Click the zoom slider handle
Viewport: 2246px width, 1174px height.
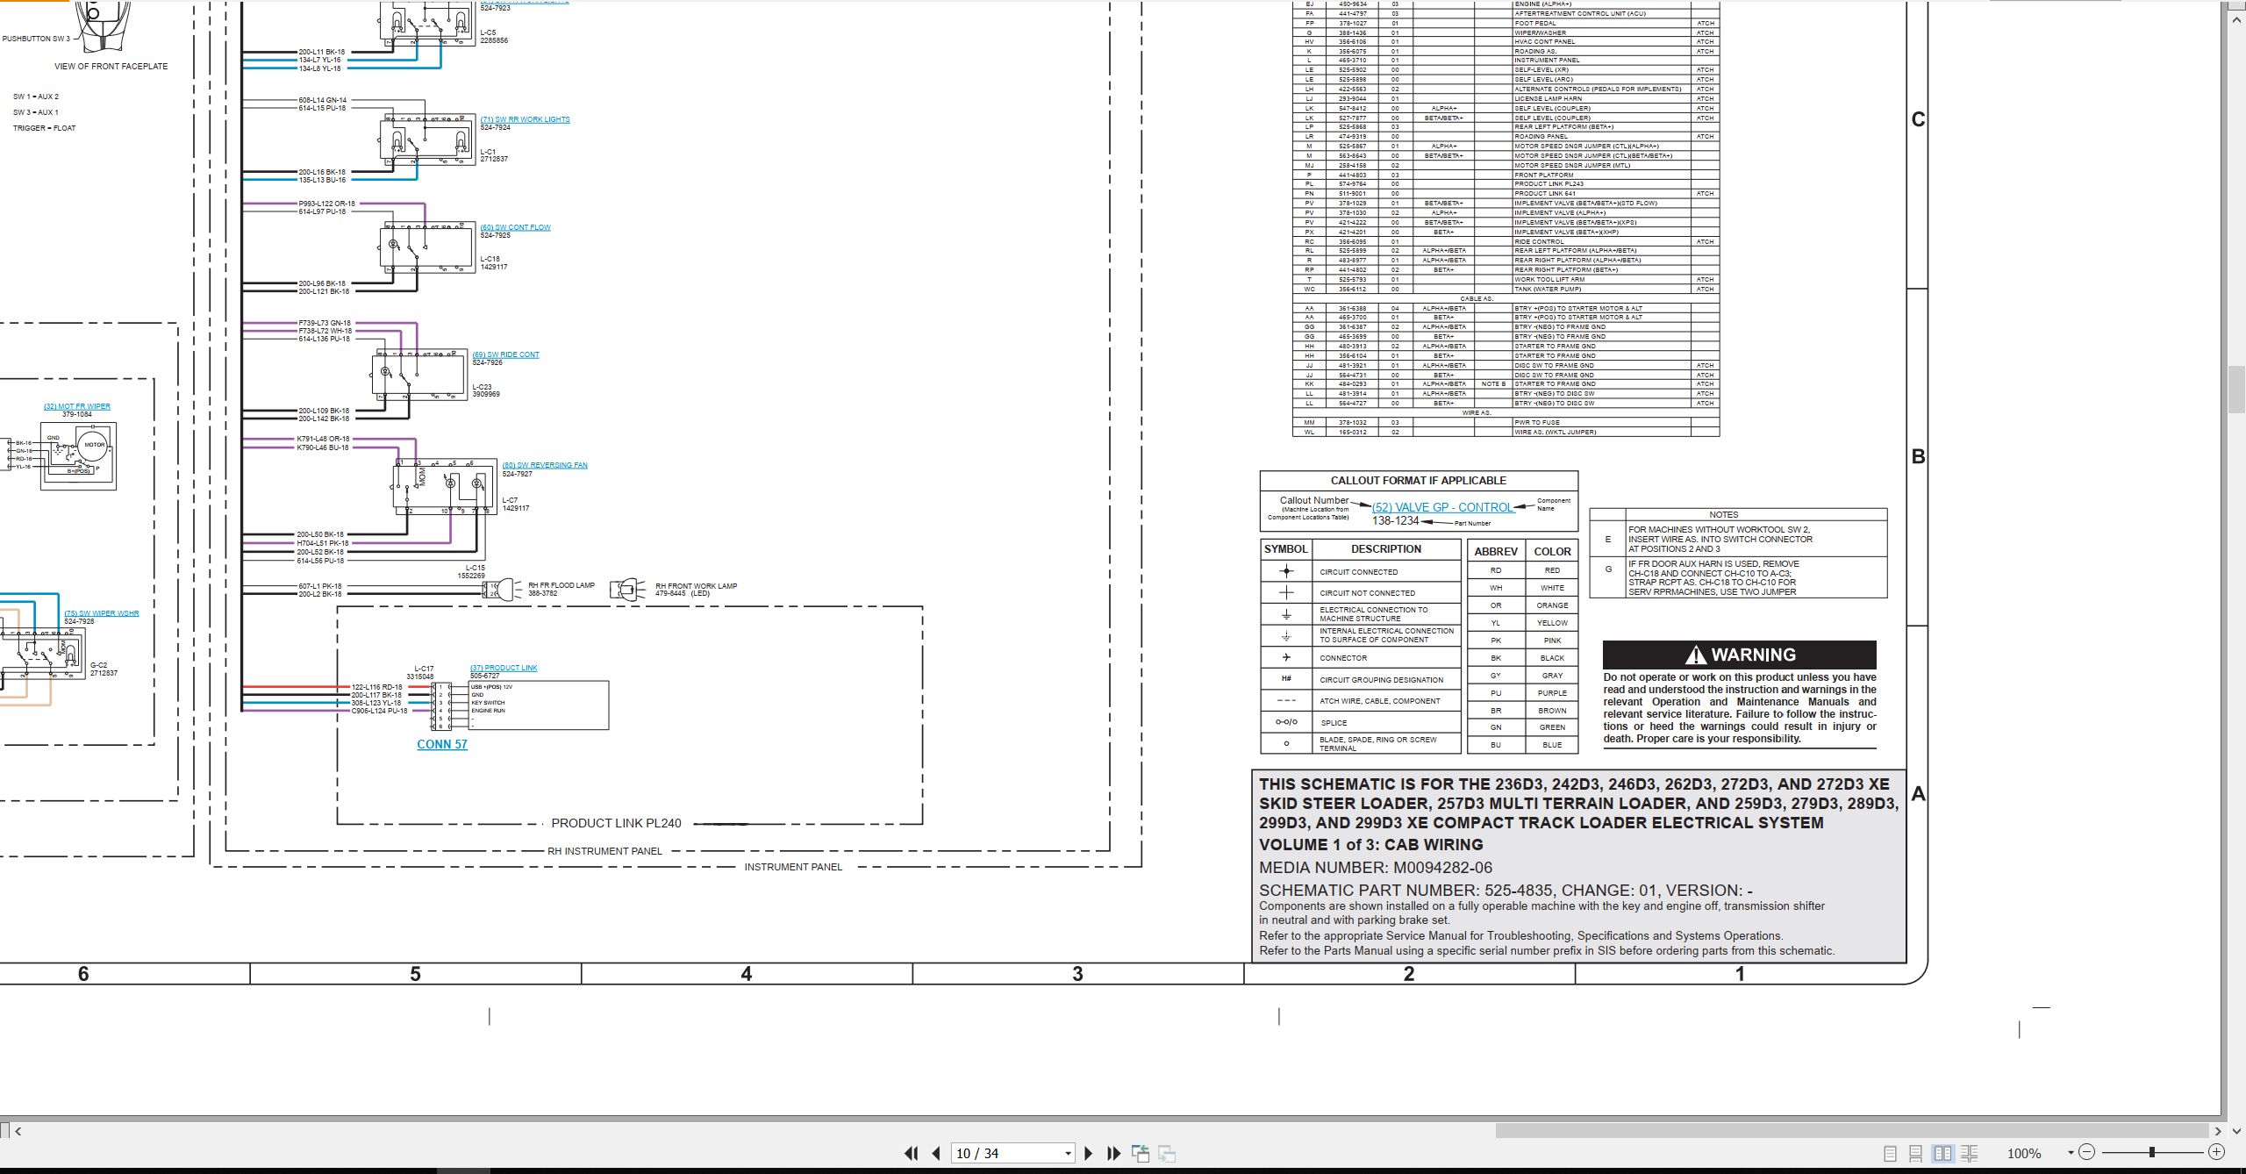(2152, 1152)
